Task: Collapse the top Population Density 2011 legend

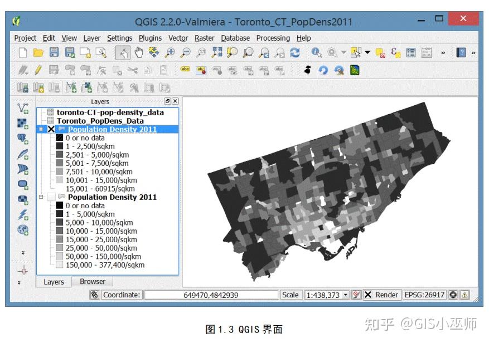Action: [x=41, y=129]
